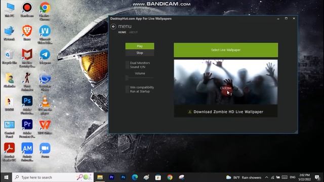
Task: Open File Explorer from the taskbar
Action: click(x=100, y=177)
